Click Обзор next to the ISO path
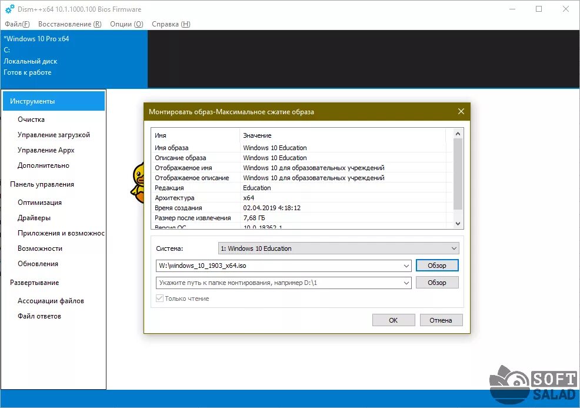The width and height of the screenshot is (580, 408). pos(437,266)
